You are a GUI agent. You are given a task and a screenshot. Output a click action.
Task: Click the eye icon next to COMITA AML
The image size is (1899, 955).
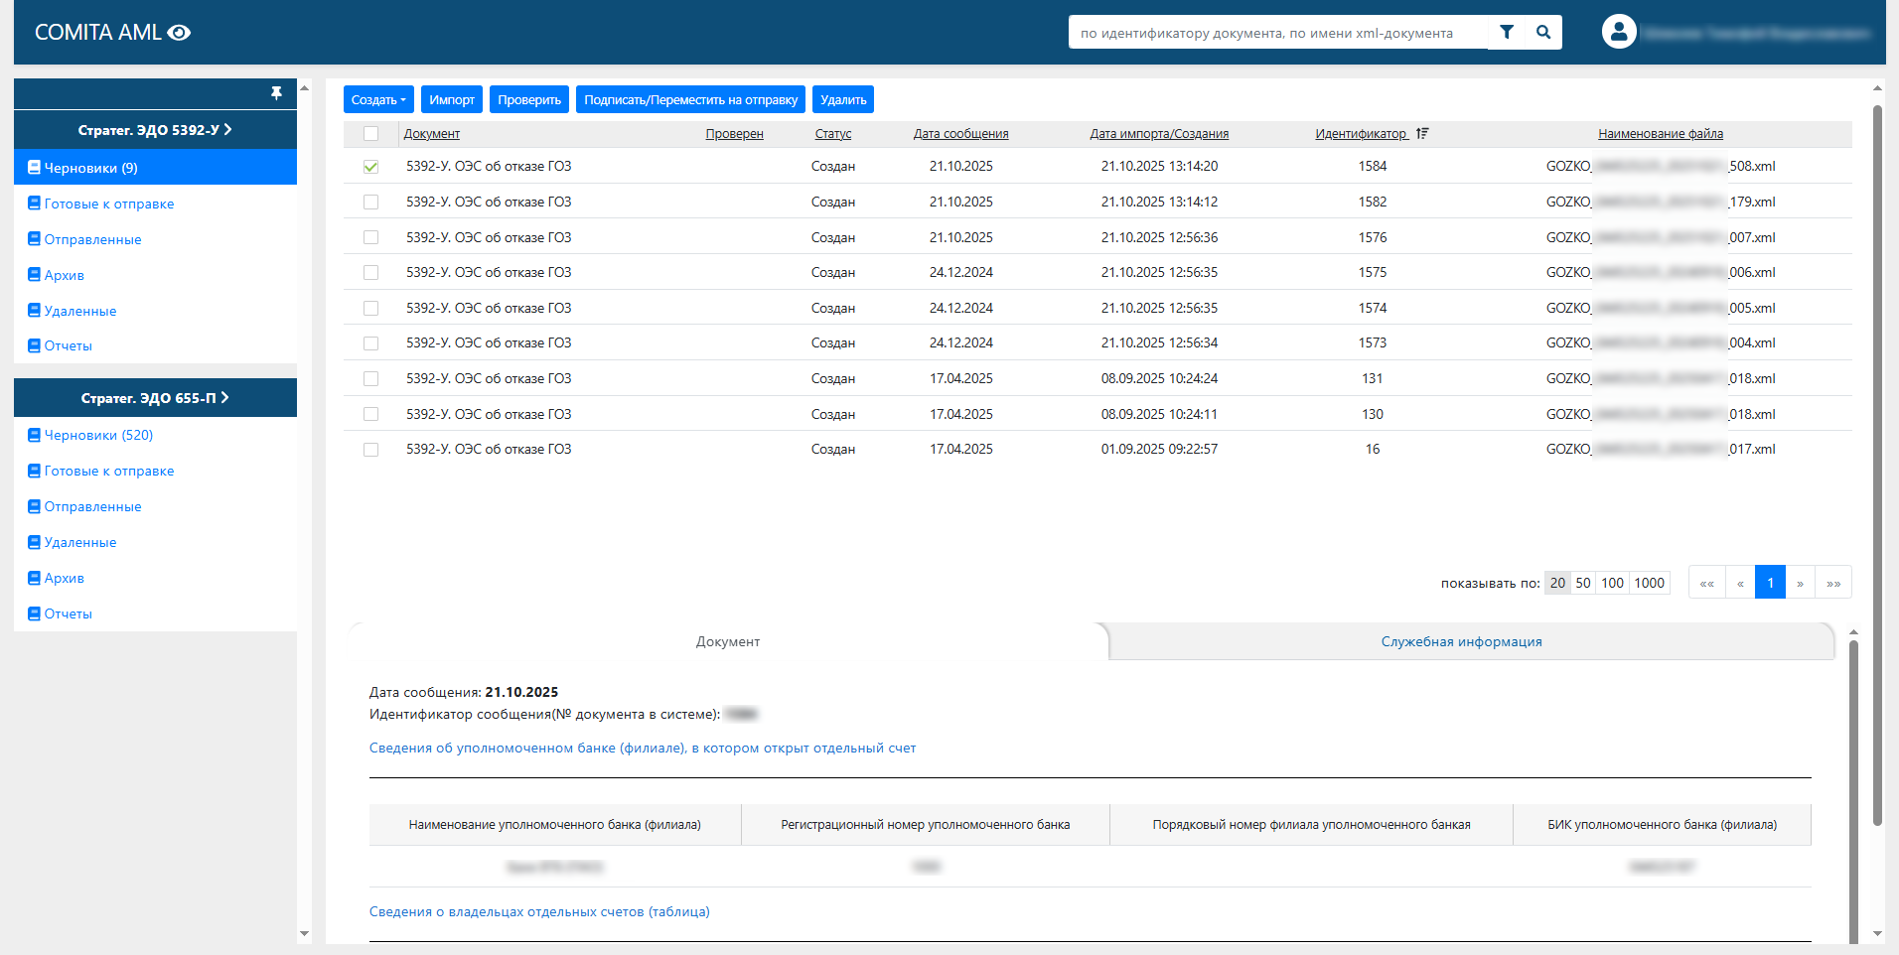tap(179, 33)
